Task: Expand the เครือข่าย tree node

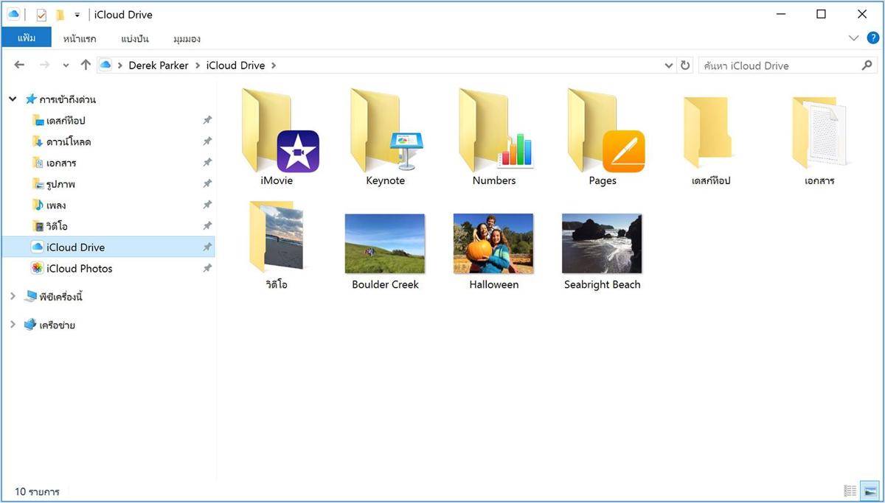Action: [13, 324]
